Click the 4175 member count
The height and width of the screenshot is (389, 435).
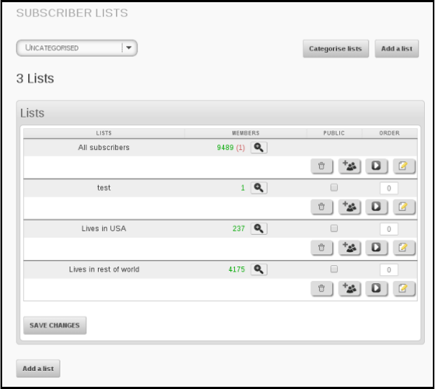pyautogui.click(x=237, y=269)
